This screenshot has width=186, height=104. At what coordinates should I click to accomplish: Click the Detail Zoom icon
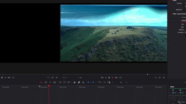(104, 82)
